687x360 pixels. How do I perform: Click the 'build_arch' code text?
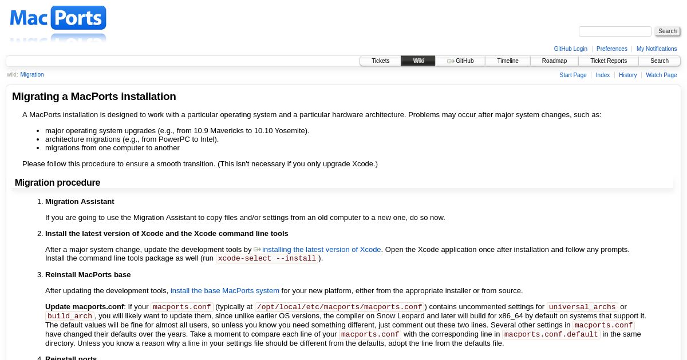click(x=70, y=316)
